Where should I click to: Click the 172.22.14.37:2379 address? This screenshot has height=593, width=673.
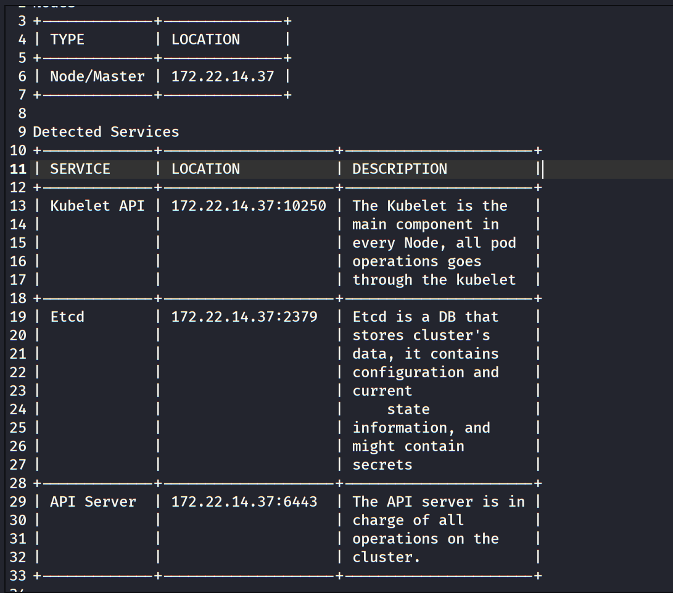coord(244,317)
